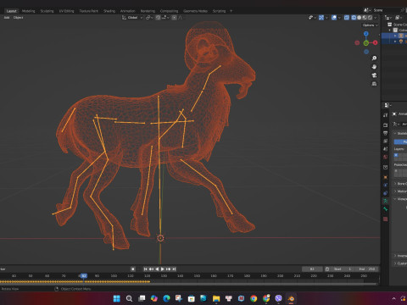
Task: Select Wireframe viewport shading icon
Action: pyautogui.click(x=354, y=18)
